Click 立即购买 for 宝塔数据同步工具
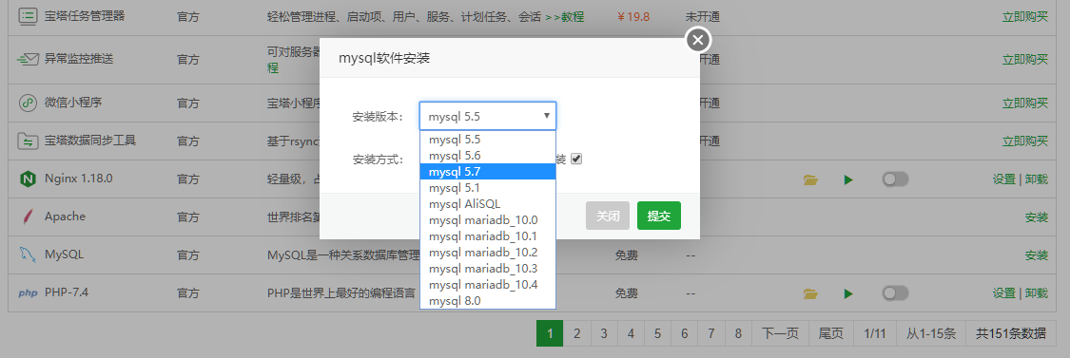This screenshot has height=358, width=1070. coord(1024,141)
